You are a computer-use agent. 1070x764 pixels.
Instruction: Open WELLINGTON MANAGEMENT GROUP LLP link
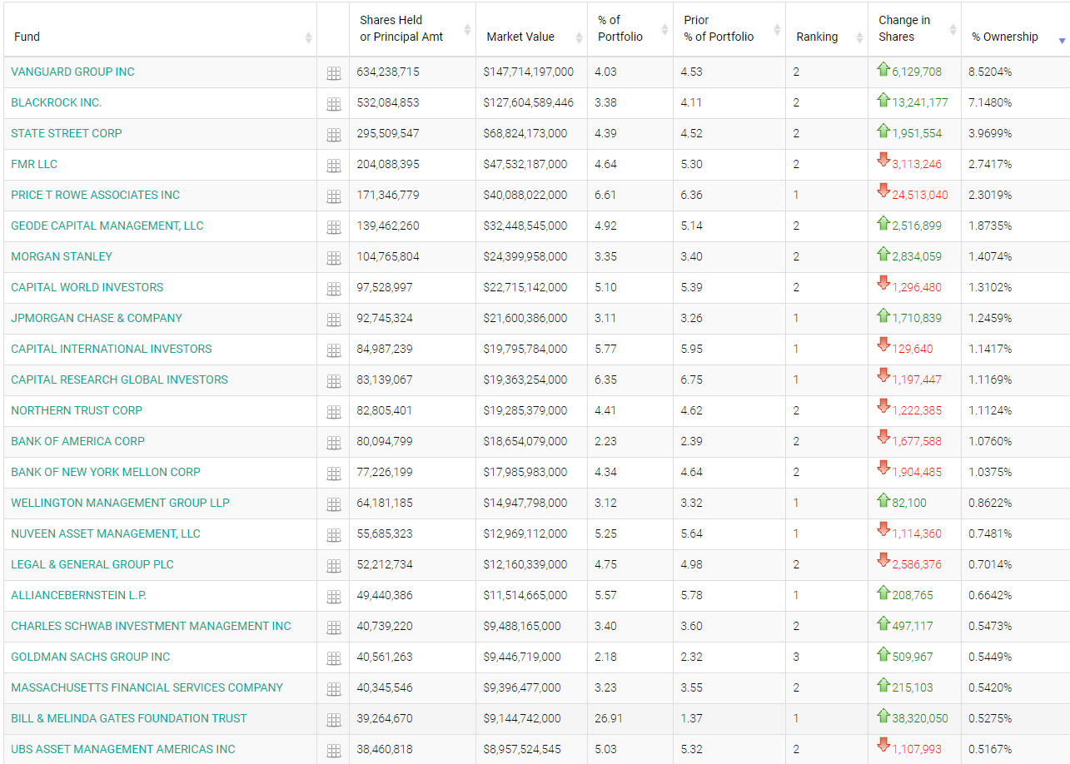pyautogui.click(x=121, y=503)
